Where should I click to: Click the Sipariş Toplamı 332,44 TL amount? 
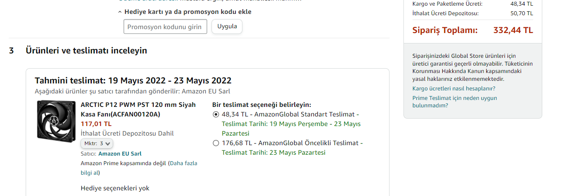pos(513,30)
